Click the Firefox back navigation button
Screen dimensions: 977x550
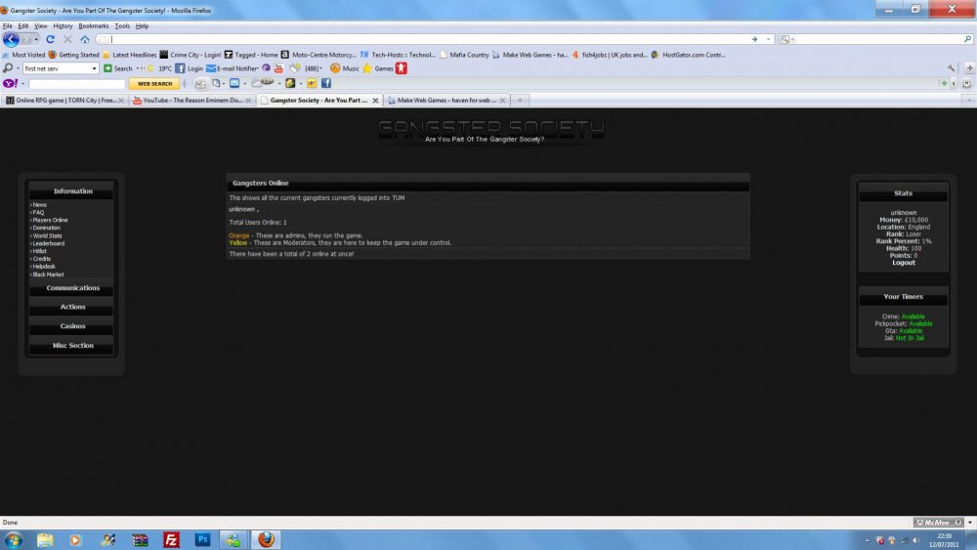[11, 39]
